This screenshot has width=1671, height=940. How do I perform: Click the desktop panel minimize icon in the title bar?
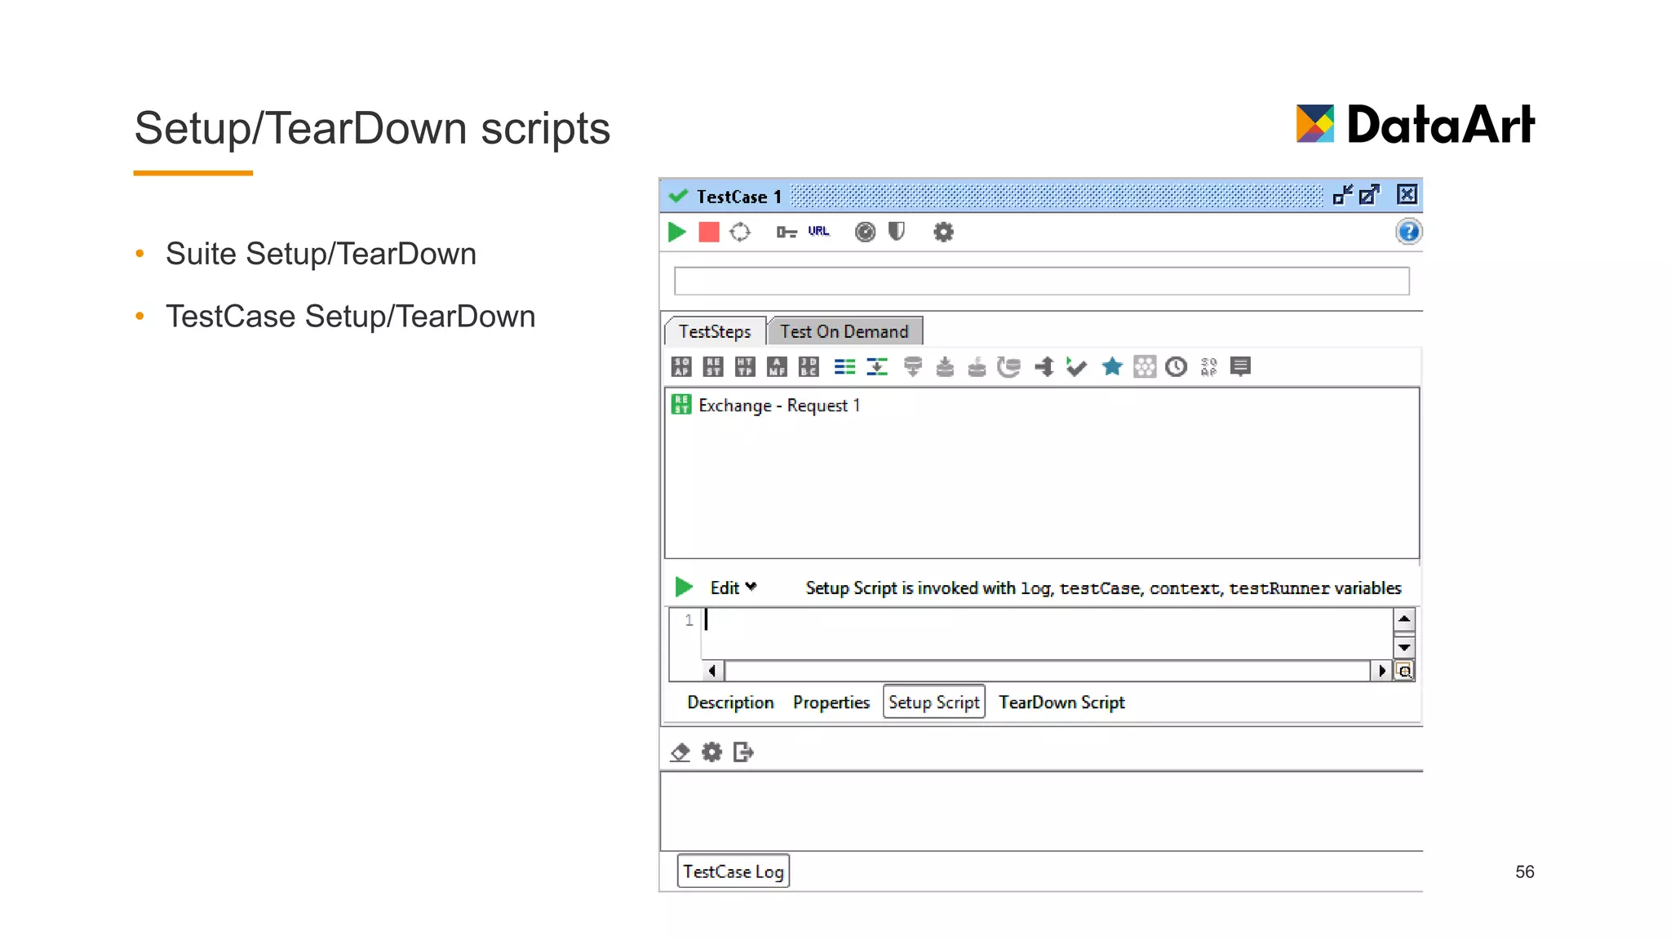point(1342,195)
